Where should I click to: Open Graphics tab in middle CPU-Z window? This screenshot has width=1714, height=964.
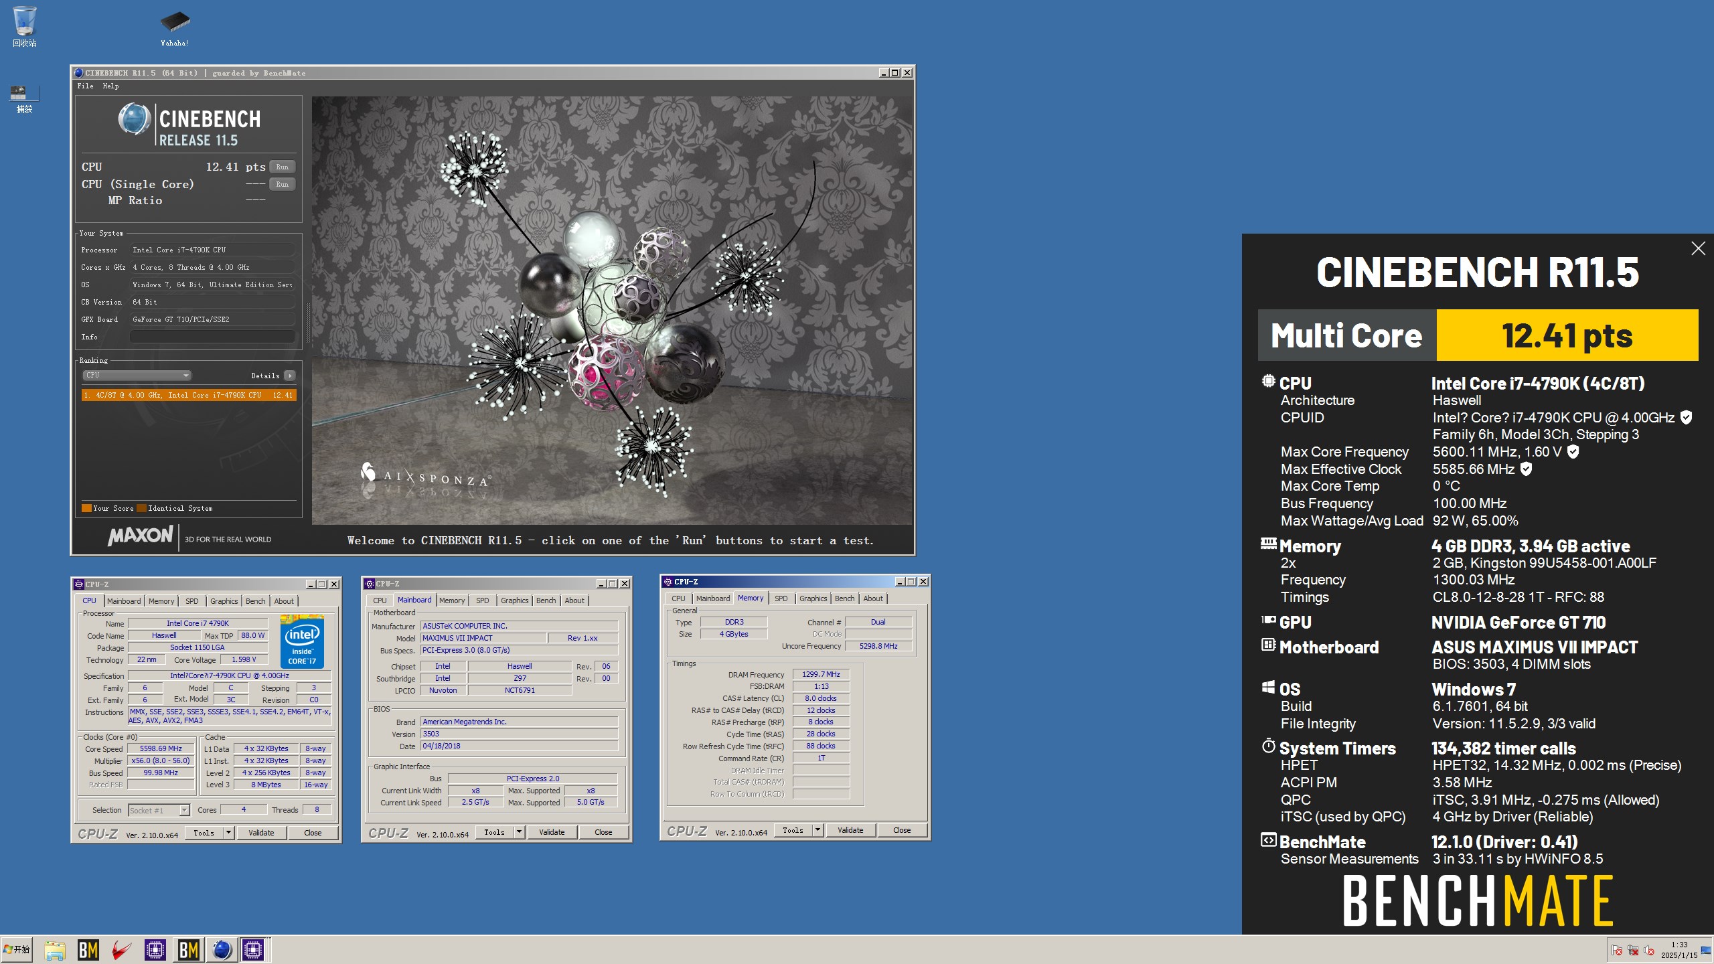[x=514, y=600]
